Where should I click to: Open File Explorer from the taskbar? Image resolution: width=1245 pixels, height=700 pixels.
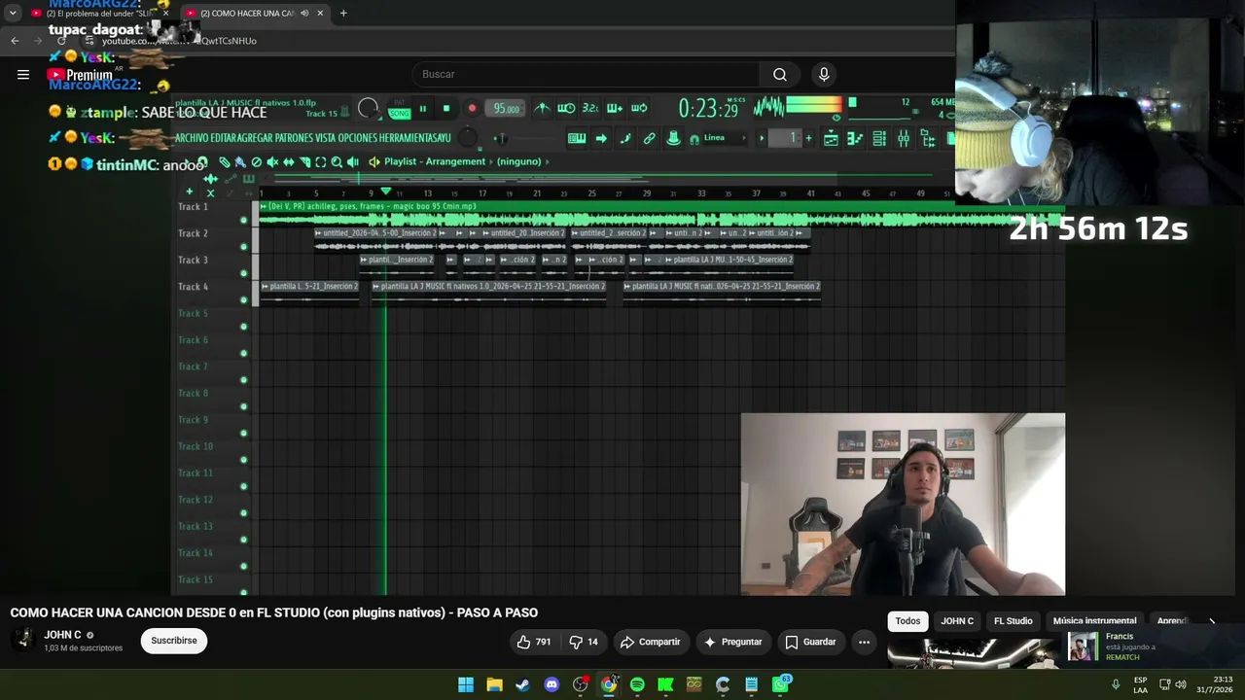(x=494, y=684)
